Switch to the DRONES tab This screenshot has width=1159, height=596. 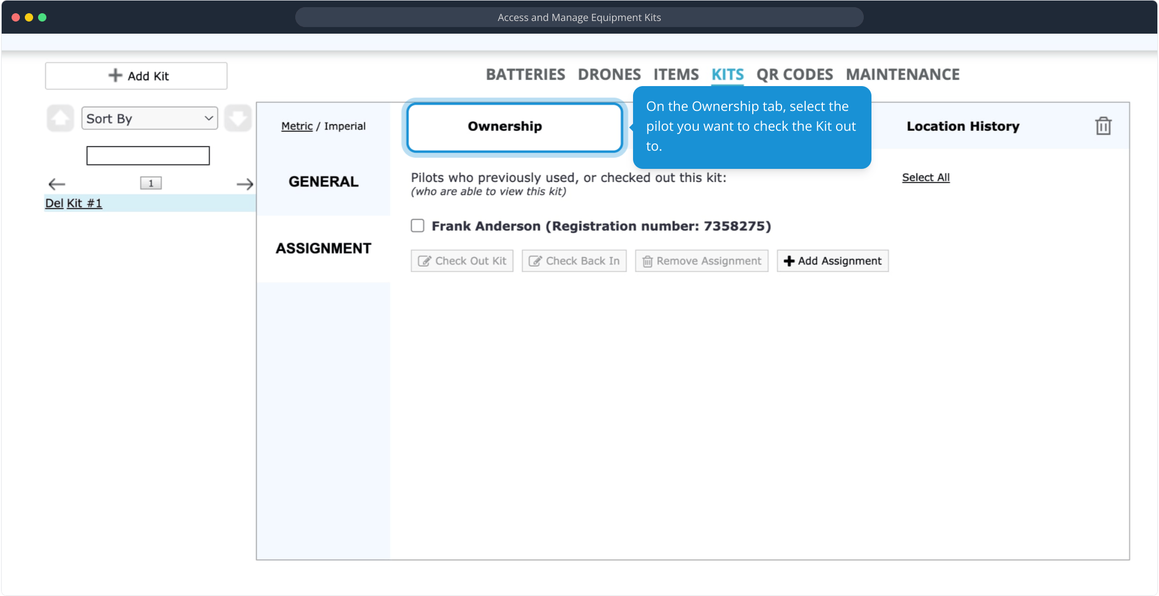click(x=609, y=74)
